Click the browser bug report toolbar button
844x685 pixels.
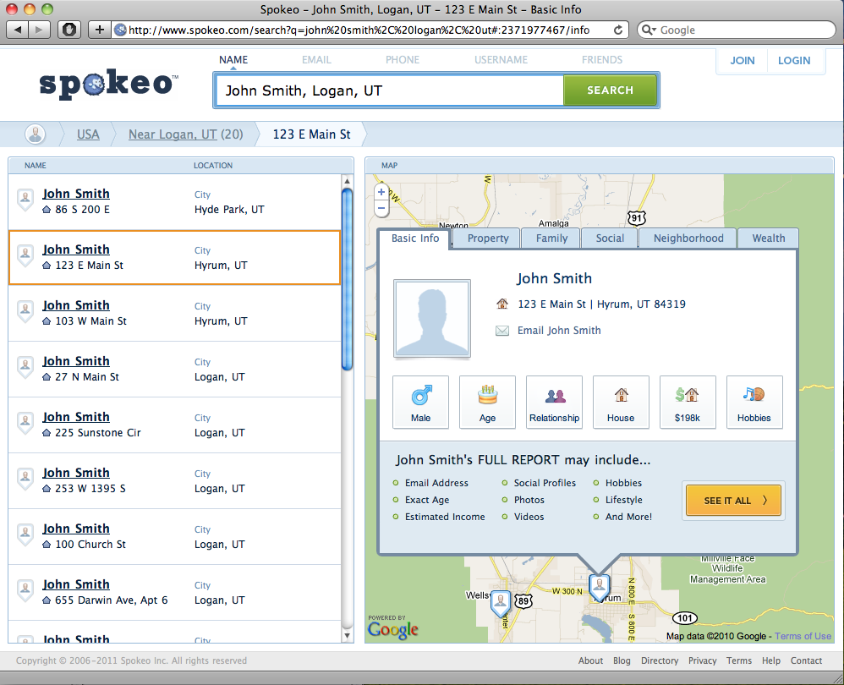tap(69, 30)
